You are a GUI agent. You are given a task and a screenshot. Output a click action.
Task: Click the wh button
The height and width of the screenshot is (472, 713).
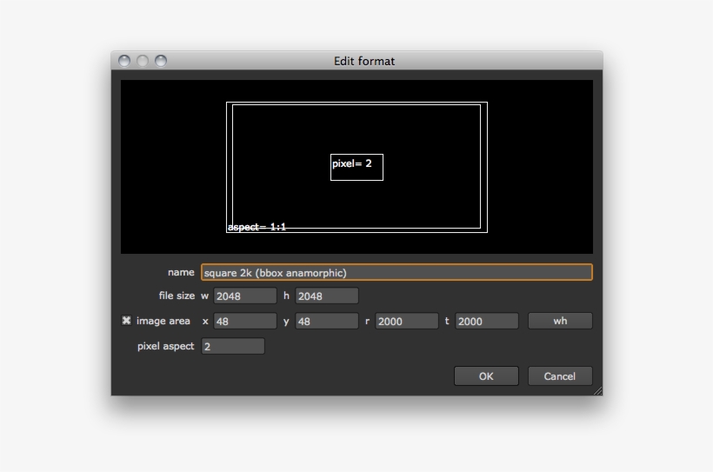(560, 321)
